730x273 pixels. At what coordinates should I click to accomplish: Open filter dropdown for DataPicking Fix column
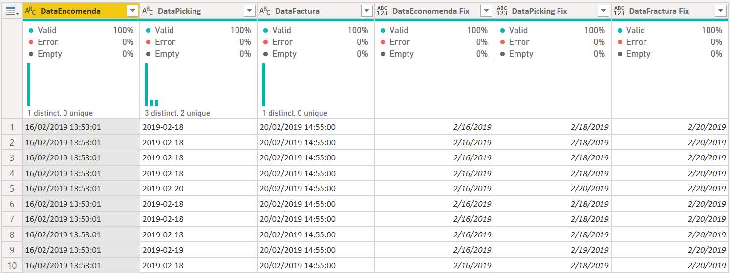603,11
